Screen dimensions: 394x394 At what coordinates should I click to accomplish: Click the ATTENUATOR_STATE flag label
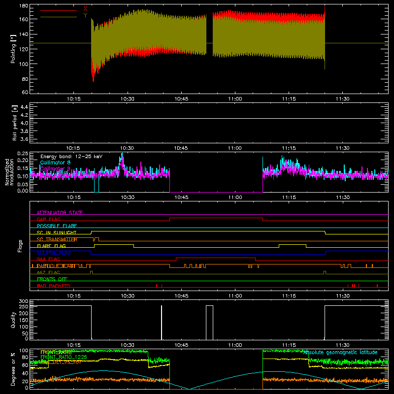[60, 213]
